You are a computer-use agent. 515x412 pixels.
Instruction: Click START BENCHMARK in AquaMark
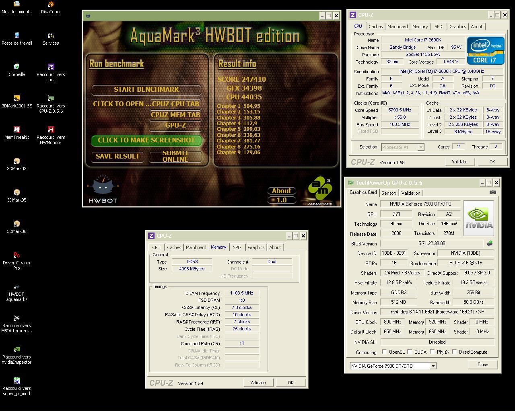click(146, 89)
